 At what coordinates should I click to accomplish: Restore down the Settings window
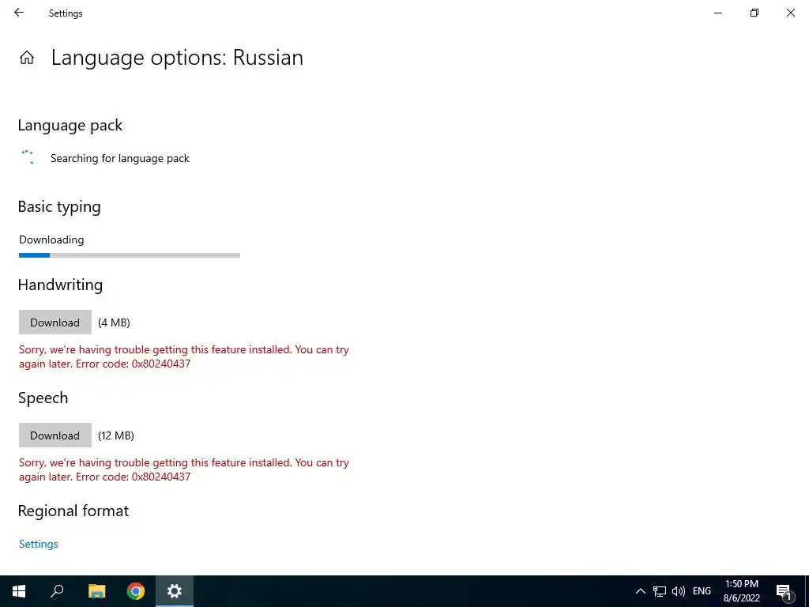click(754, 13)
